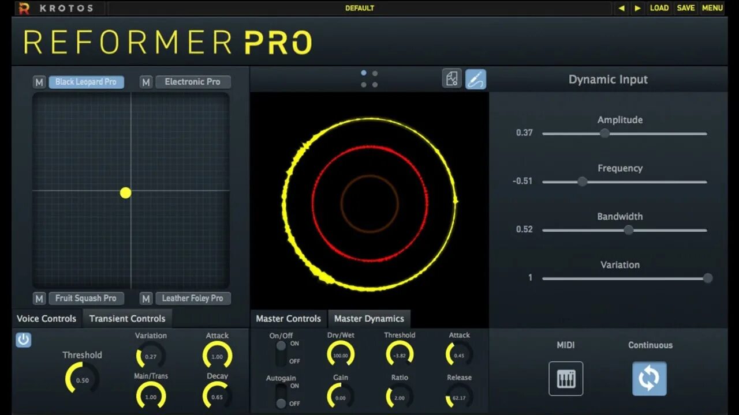Viewport: 739px width, 415px height.
Task: Click the Main/Trans knob
Action: (151, 397)
